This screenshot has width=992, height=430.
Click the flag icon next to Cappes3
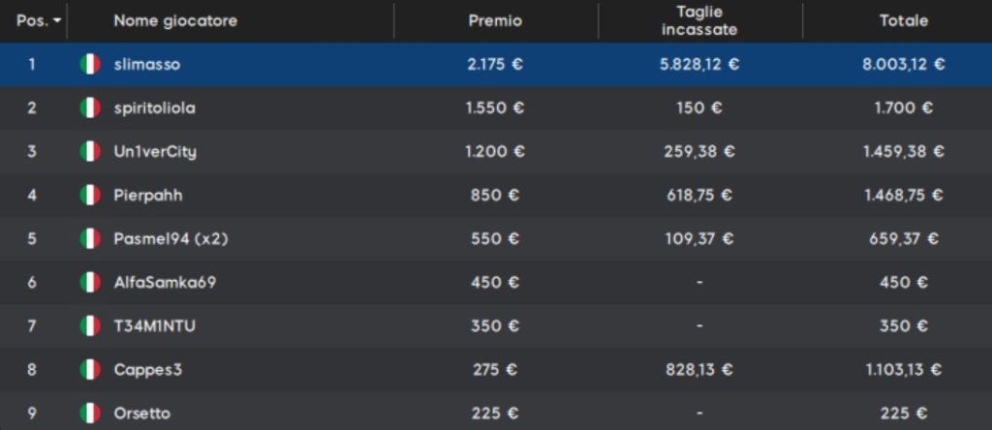(90, 369)
